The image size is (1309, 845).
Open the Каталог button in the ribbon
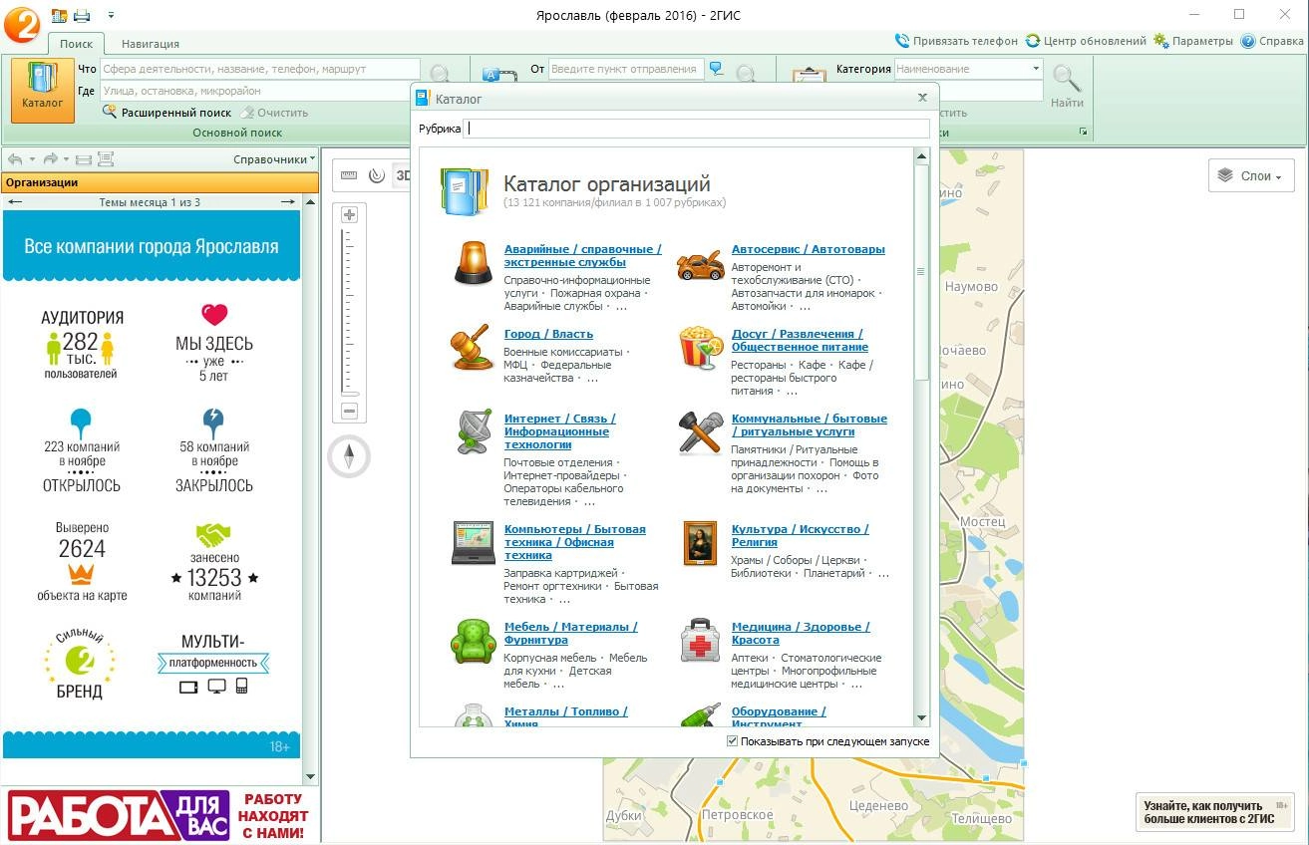(x=43, y=90)
